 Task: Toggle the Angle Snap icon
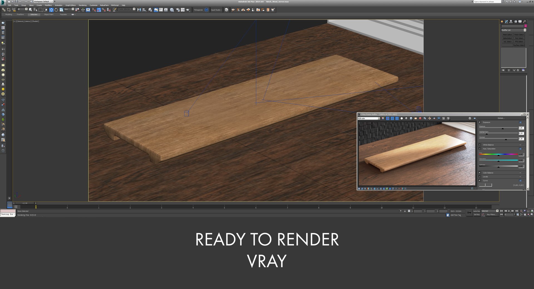(x=99, y=10)
